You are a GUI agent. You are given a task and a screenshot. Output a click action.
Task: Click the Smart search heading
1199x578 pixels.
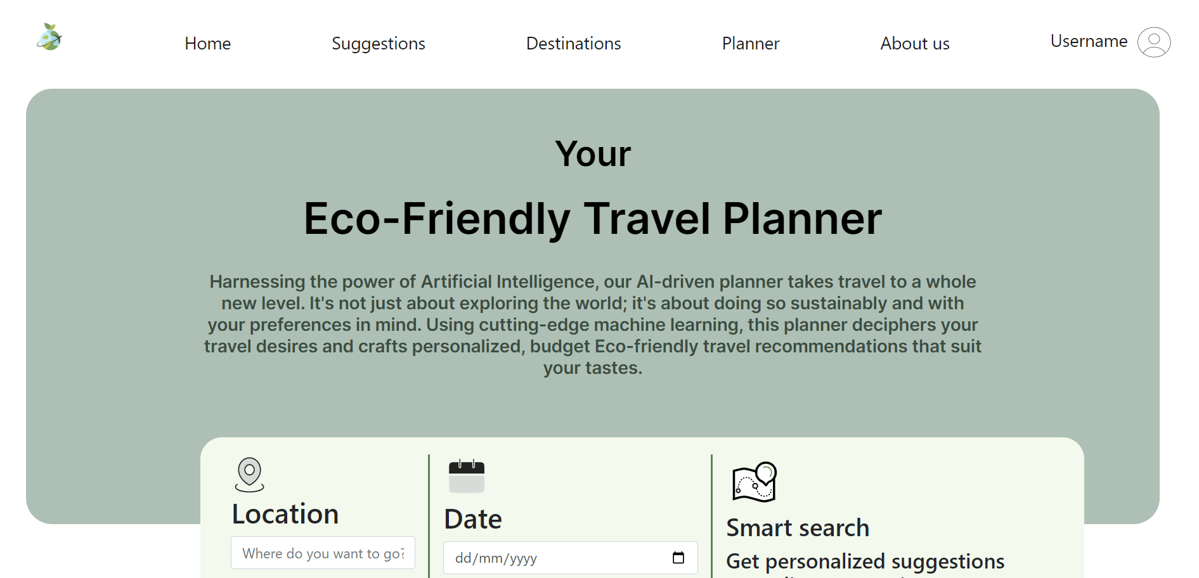(798, 528)
